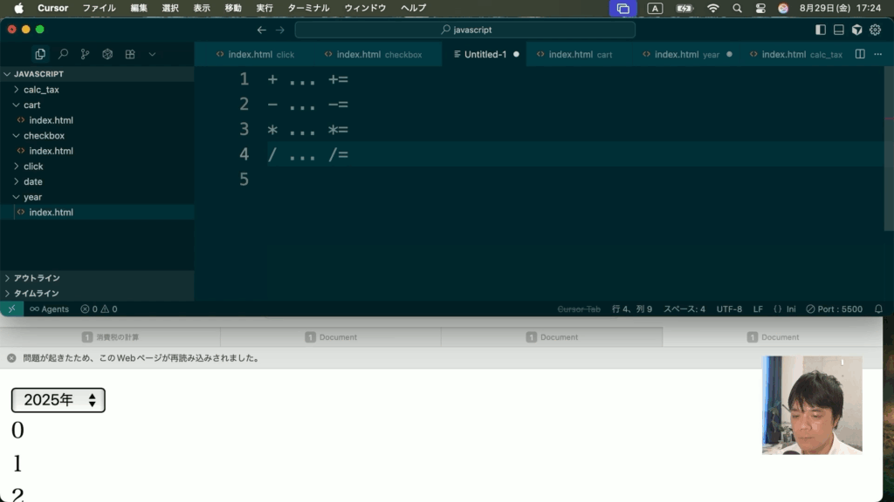Click the Agents status bar button
Viewport: 894px width, 502px height.
49,309
